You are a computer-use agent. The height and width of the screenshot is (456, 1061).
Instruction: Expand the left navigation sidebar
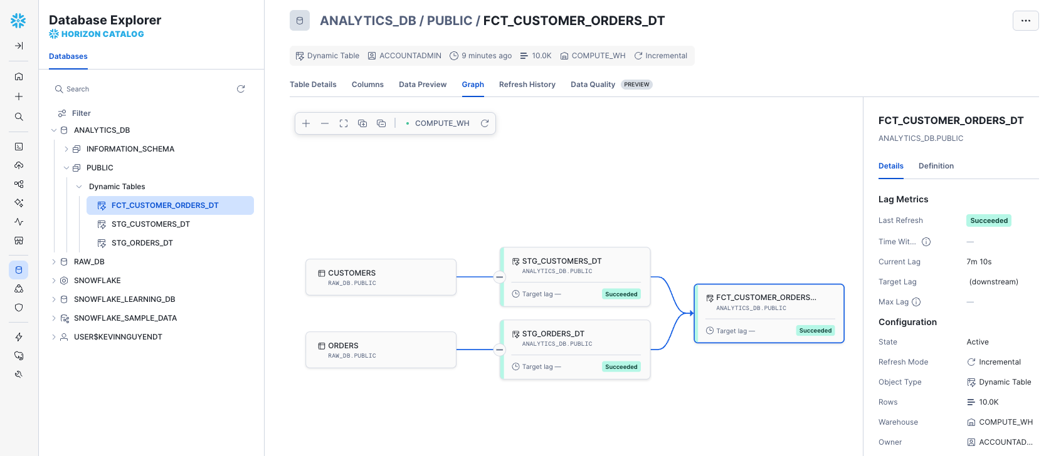(19, 46)
